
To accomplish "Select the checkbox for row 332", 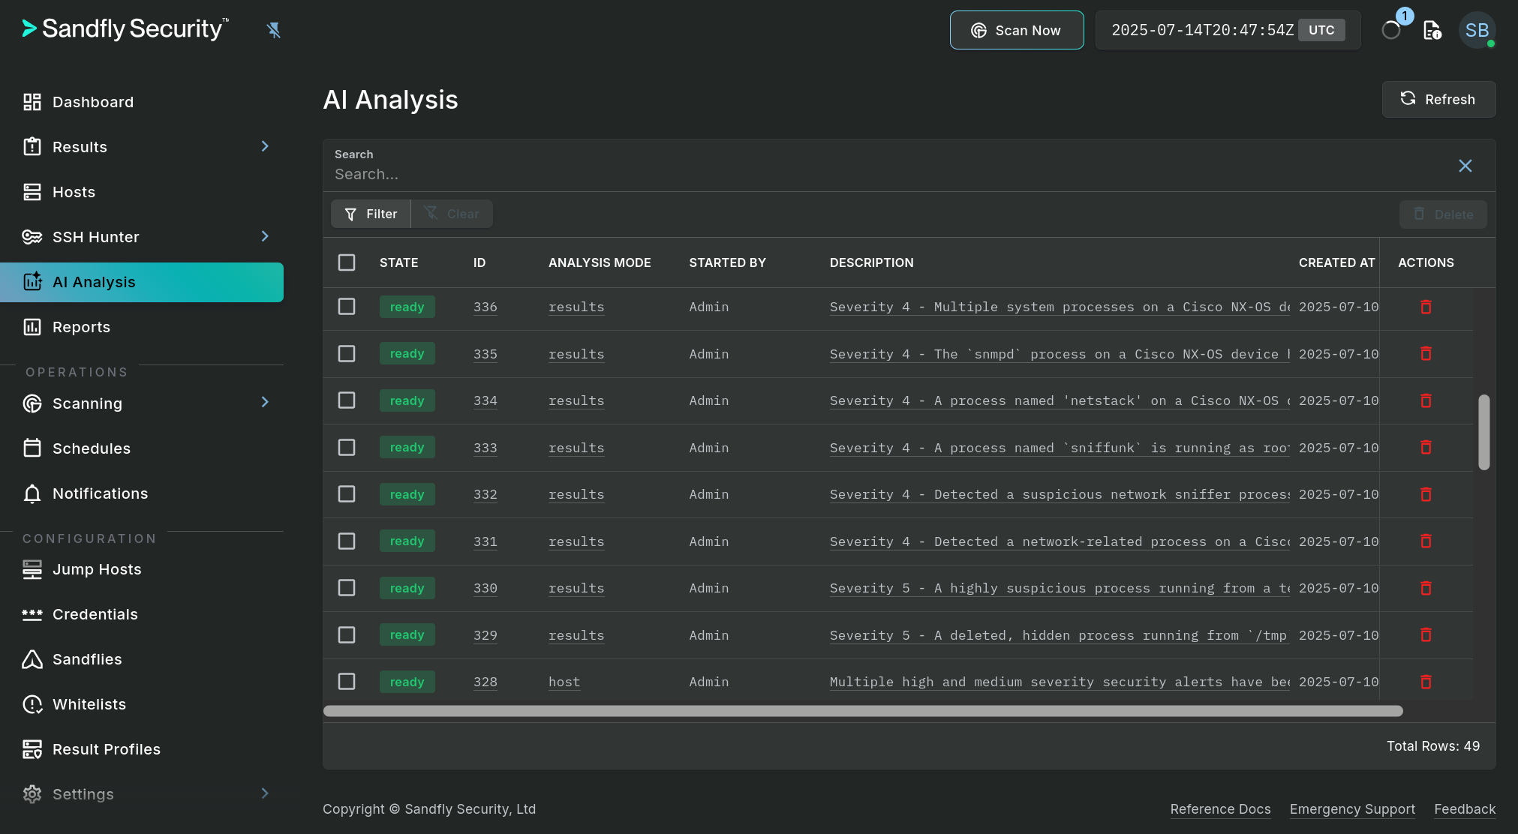I will click(x=347, y=494).
